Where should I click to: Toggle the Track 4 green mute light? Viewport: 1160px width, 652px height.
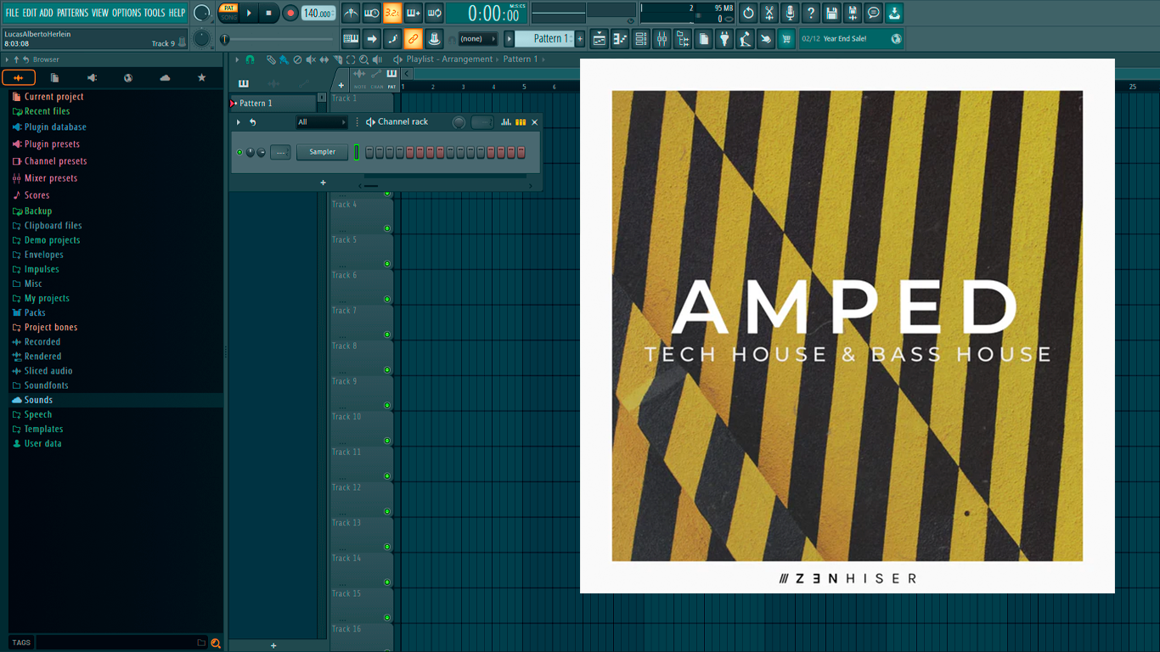point(387,228)
